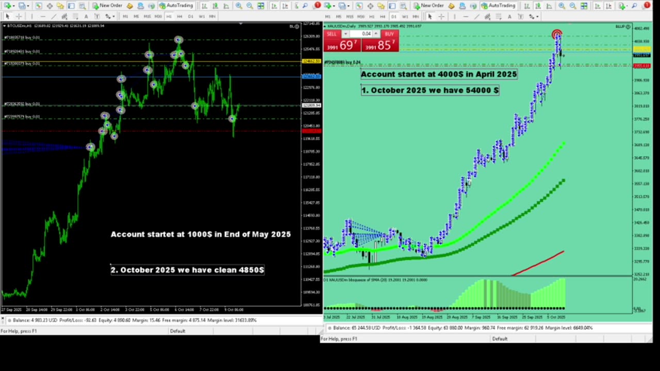Toggle Terminal panel icon in left window
Viewport: 660px width, 371px height.
point(71,6)
